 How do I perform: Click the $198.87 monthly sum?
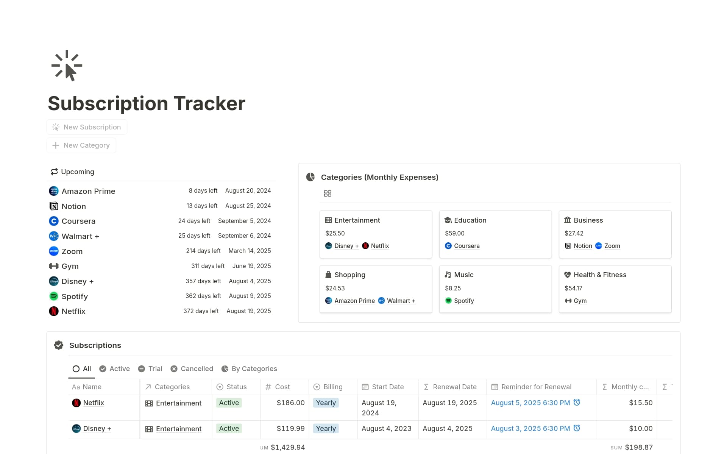639,447
